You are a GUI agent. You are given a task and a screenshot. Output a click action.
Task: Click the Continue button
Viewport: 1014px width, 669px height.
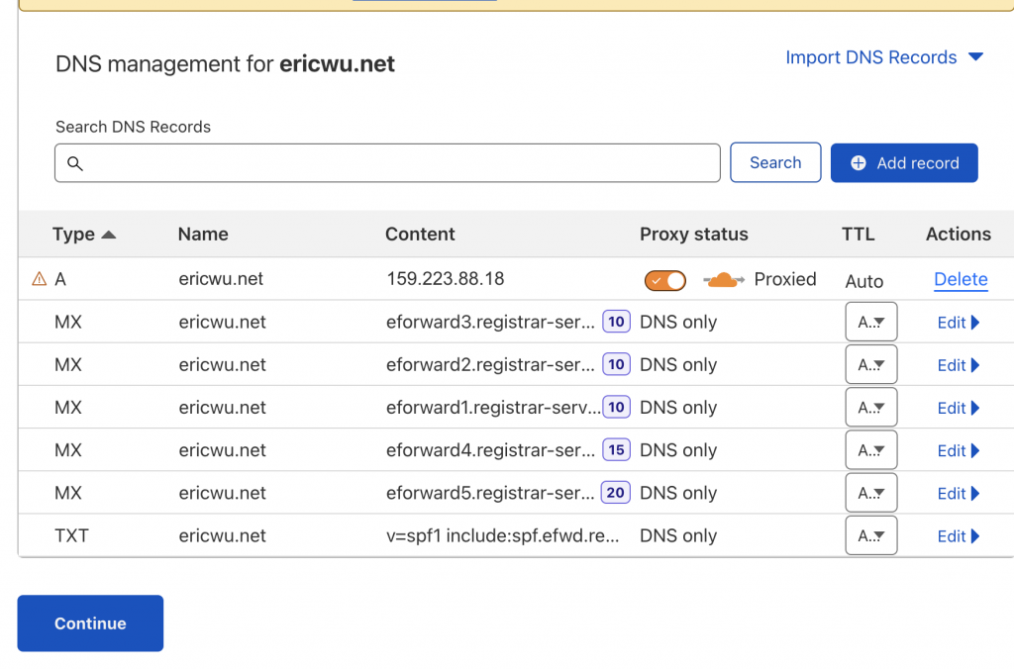[x=90, y=623]
